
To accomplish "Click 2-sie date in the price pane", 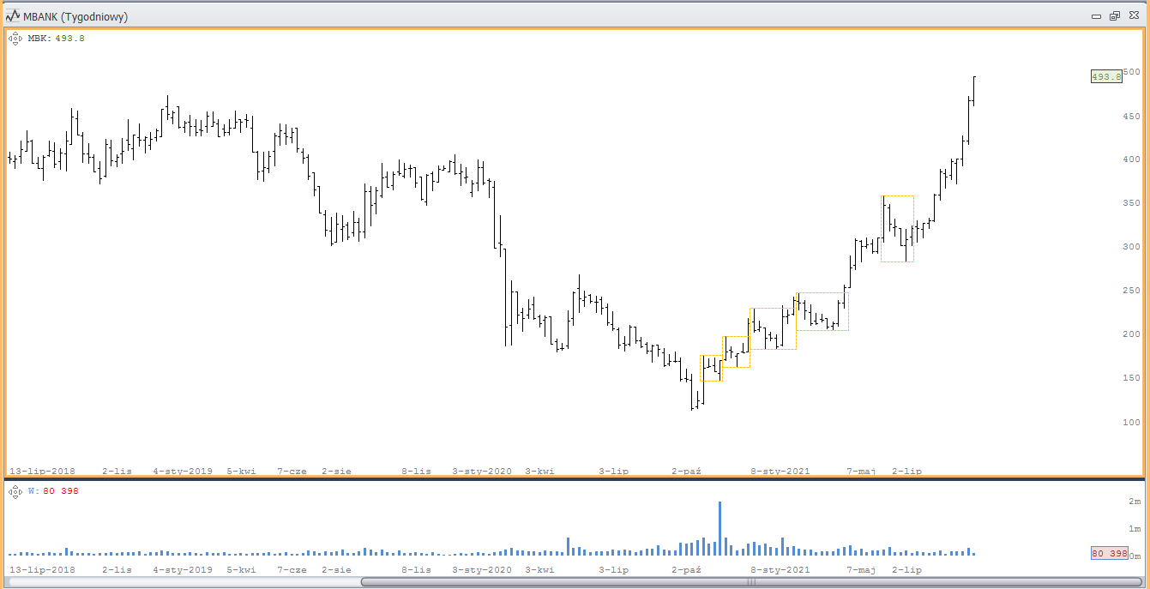I will [x=336, y=472].
